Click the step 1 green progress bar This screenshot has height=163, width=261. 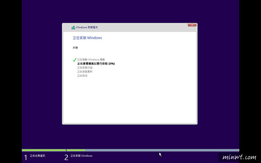tap(44, 150)
